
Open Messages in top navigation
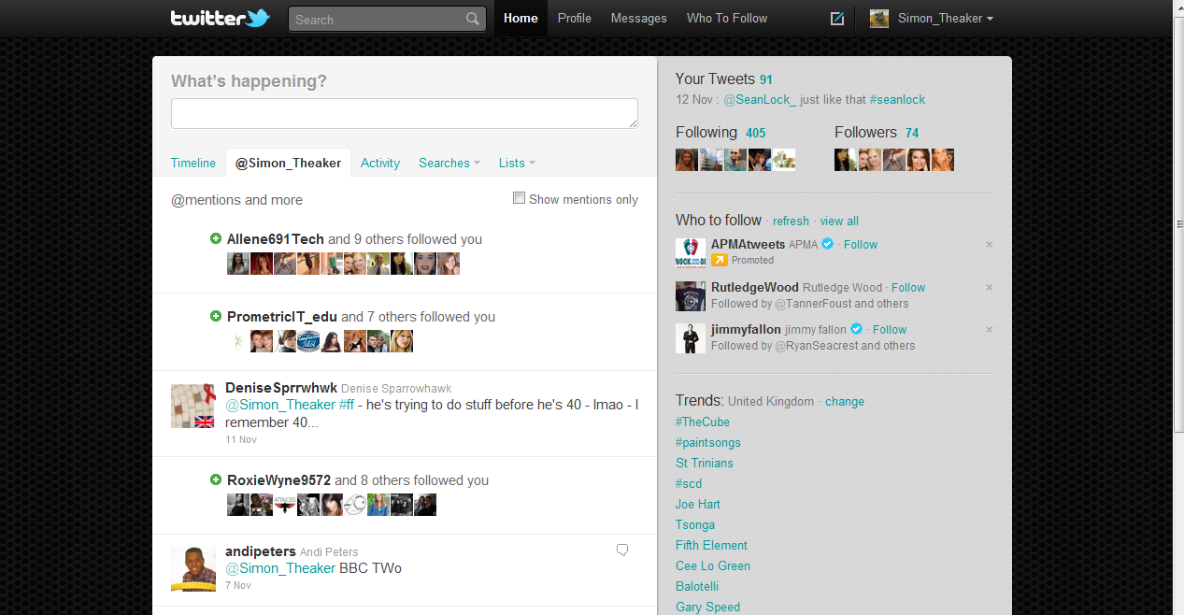click(639, 18)
